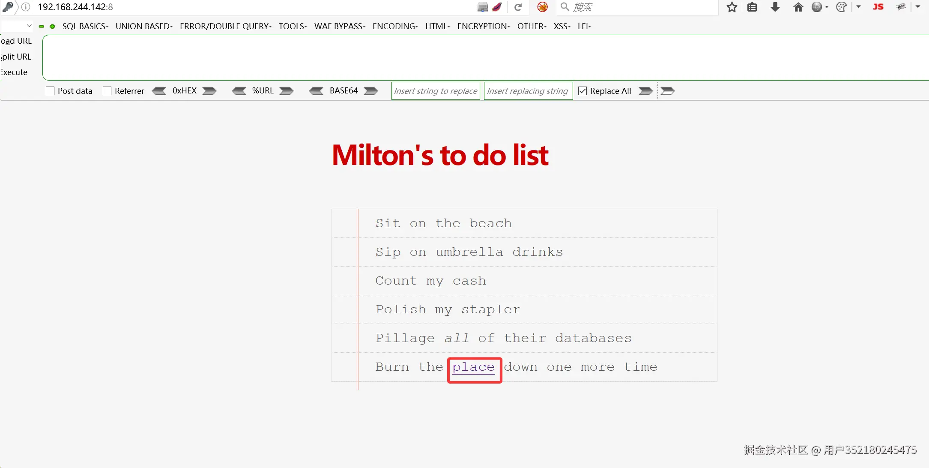Screen dimensions: 929x468
Task: Open the ENCODING dropdown menu
Action: [395, 27]
